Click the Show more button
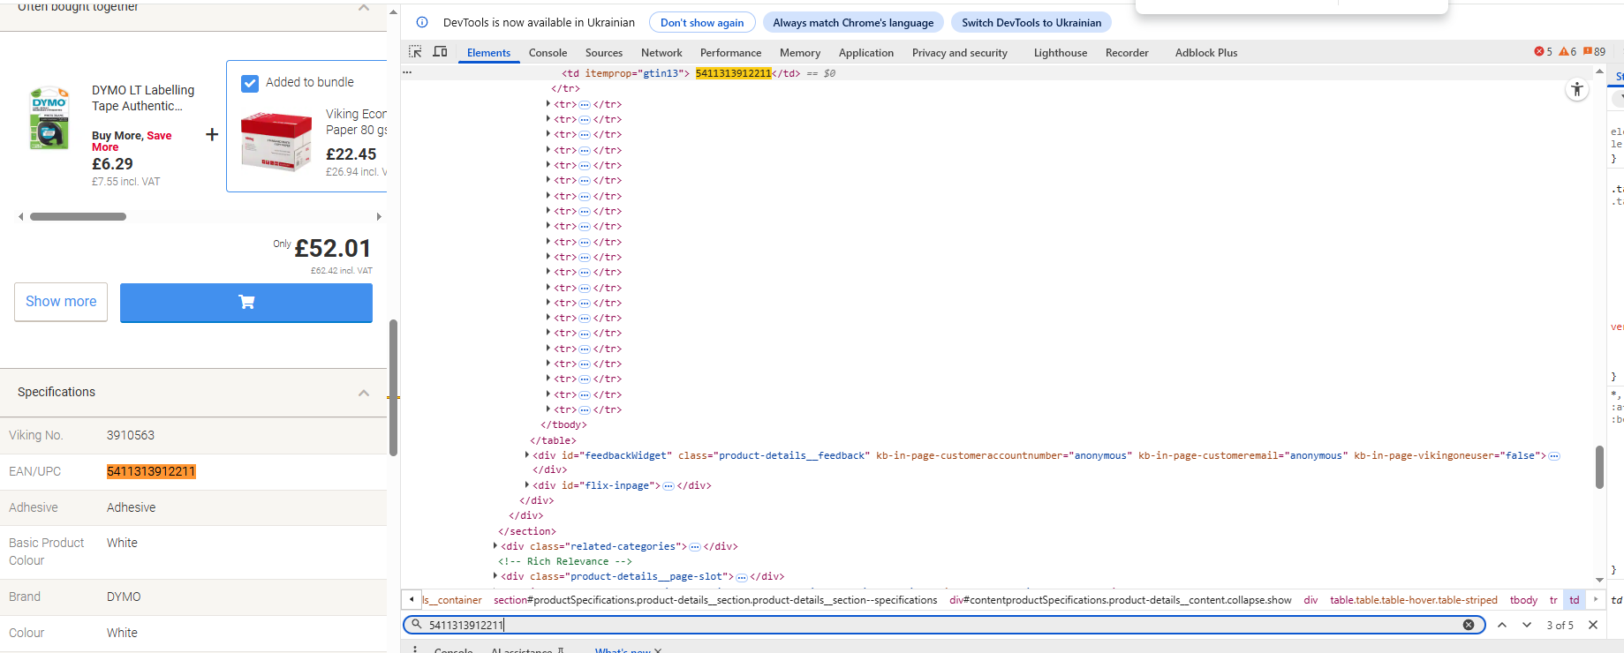This screenshot has width=1624, height=653. [61, 302]
